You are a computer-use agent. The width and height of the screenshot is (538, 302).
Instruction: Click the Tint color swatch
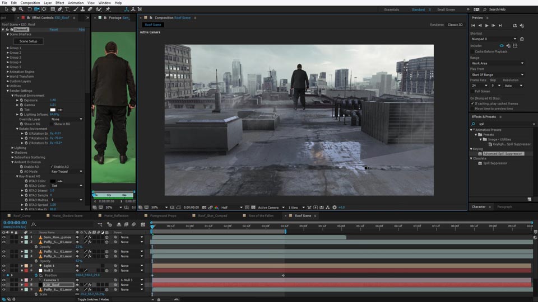53,110
